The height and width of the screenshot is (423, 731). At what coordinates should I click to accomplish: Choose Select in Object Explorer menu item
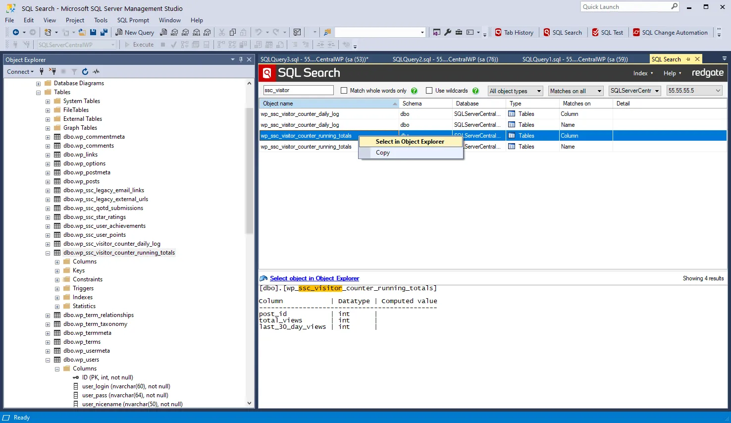(410, 142)
